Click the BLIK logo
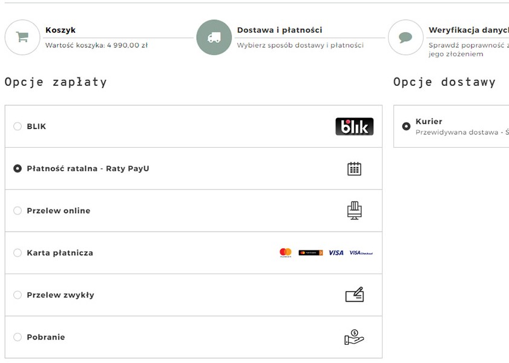Image resolution: width=509 pixels, height=363 pixels. 354,126
